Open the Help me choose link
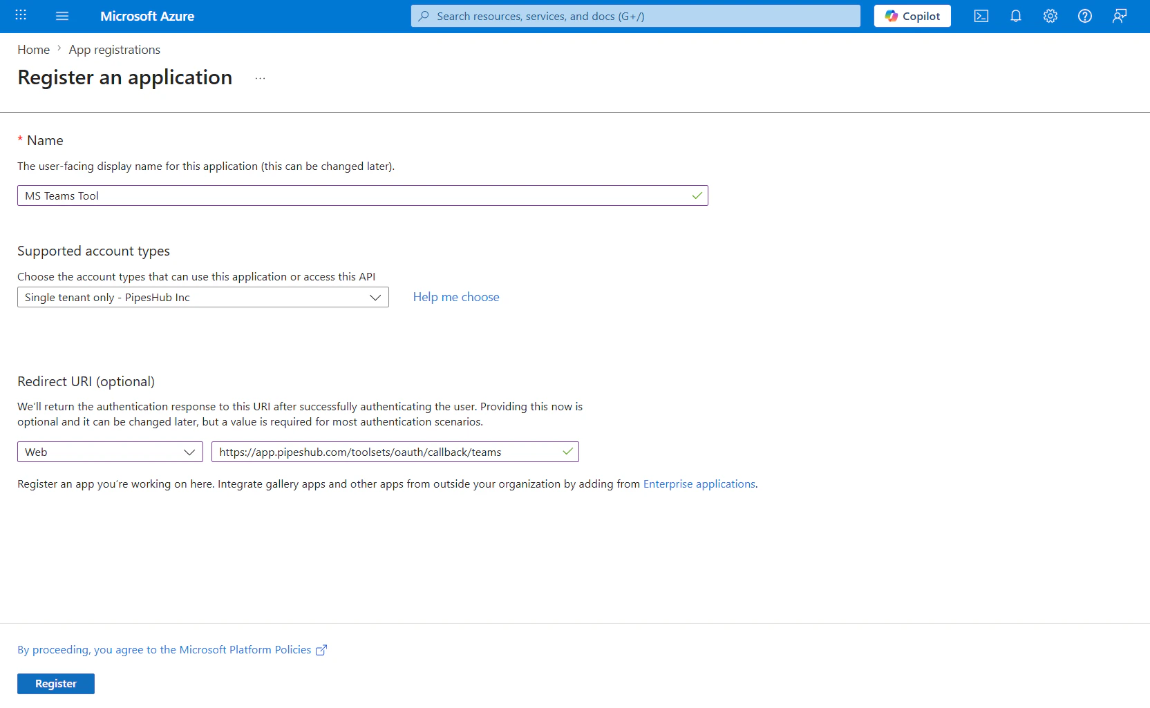 455,296
